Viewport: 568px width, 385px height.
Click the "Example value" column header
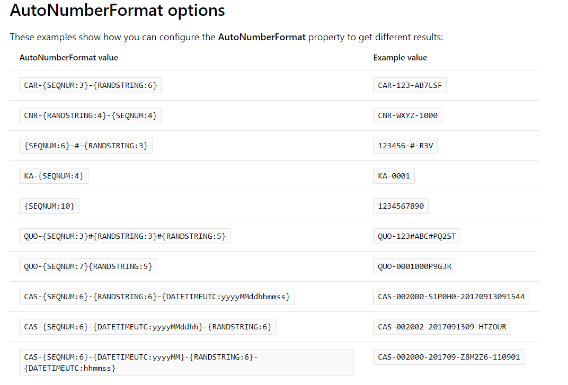point(400,58)
